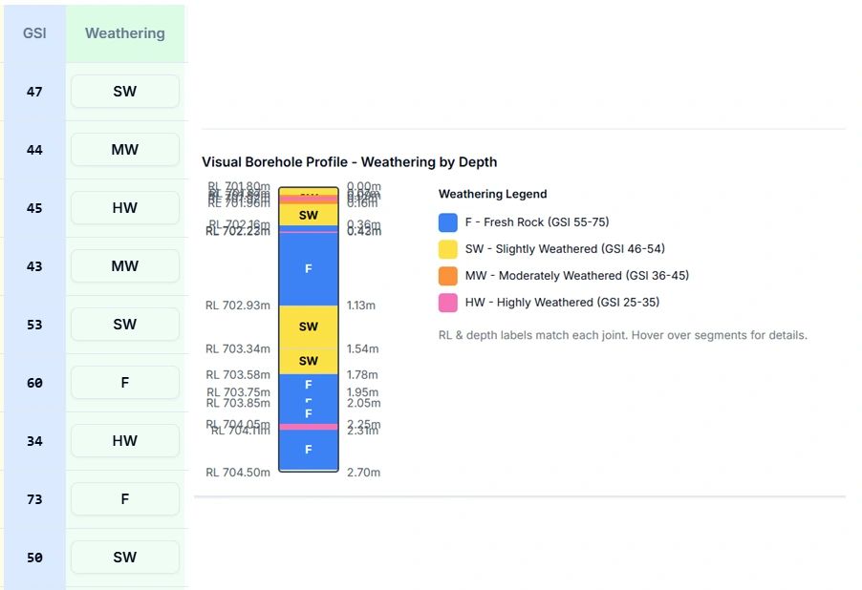Open the F weathering selector beside GSI 60
The width and height of the screenshot is (862, 590).
(x=125, y=383)
